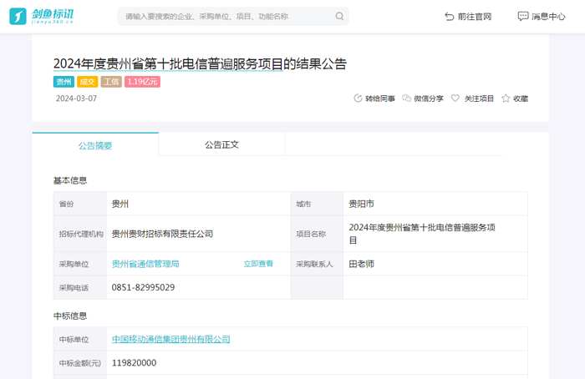Open the 贵州省通信管理局 purchaser link
Image resolution: width=585 pixels, height=379 pixels.
[x=145, y=264]
